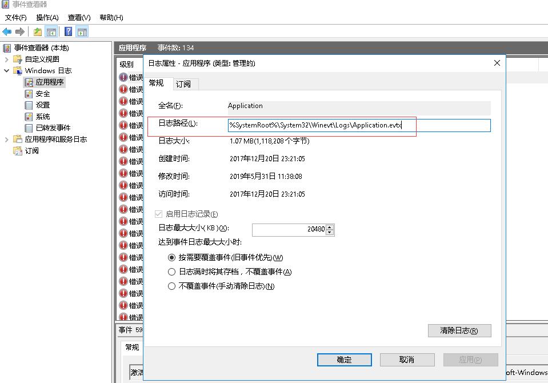Open the 已转发事件 log
The width and height of the screenshot is (548, 383).
53,127
